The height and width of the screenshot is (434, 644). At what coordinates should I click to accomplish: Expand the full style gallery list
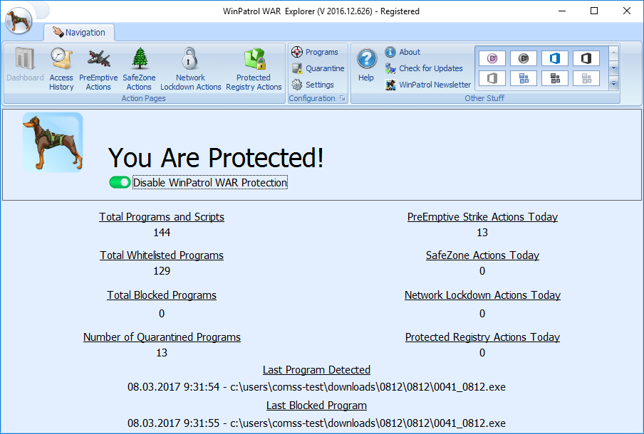click(613, 84)
